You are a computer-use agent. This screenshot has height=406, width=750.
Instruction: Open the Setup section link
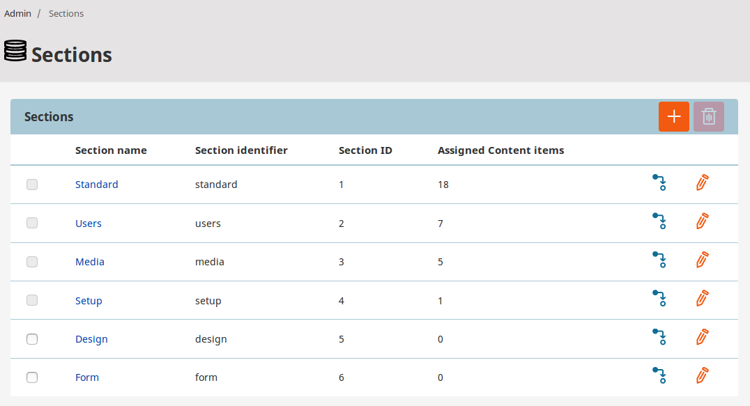[x=89, y=300]
